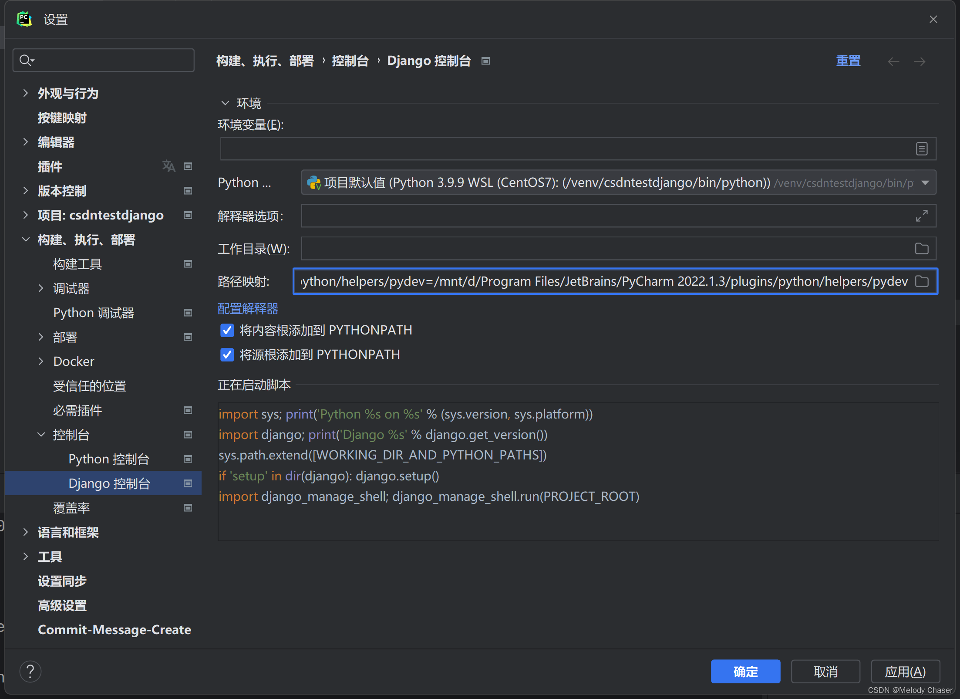
Task: Open 高级设置 settings page
Action: pyautogui.click(x=62, y=605)
